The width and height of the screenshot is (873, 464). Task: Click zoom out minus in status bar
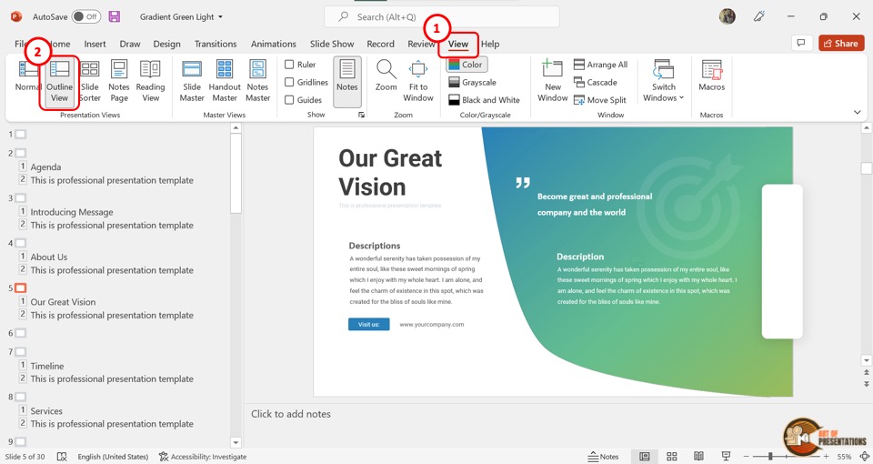pos(746,456)
